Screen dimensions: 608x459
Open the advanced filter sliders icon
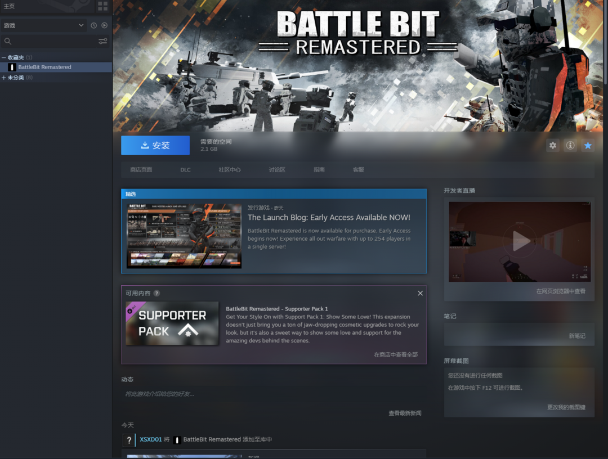tap(102, 41)
